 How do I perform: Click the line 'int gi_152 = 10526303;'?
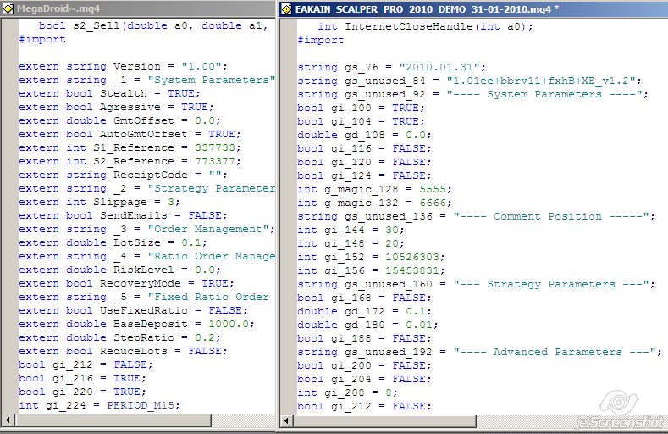tap(371, 258)
